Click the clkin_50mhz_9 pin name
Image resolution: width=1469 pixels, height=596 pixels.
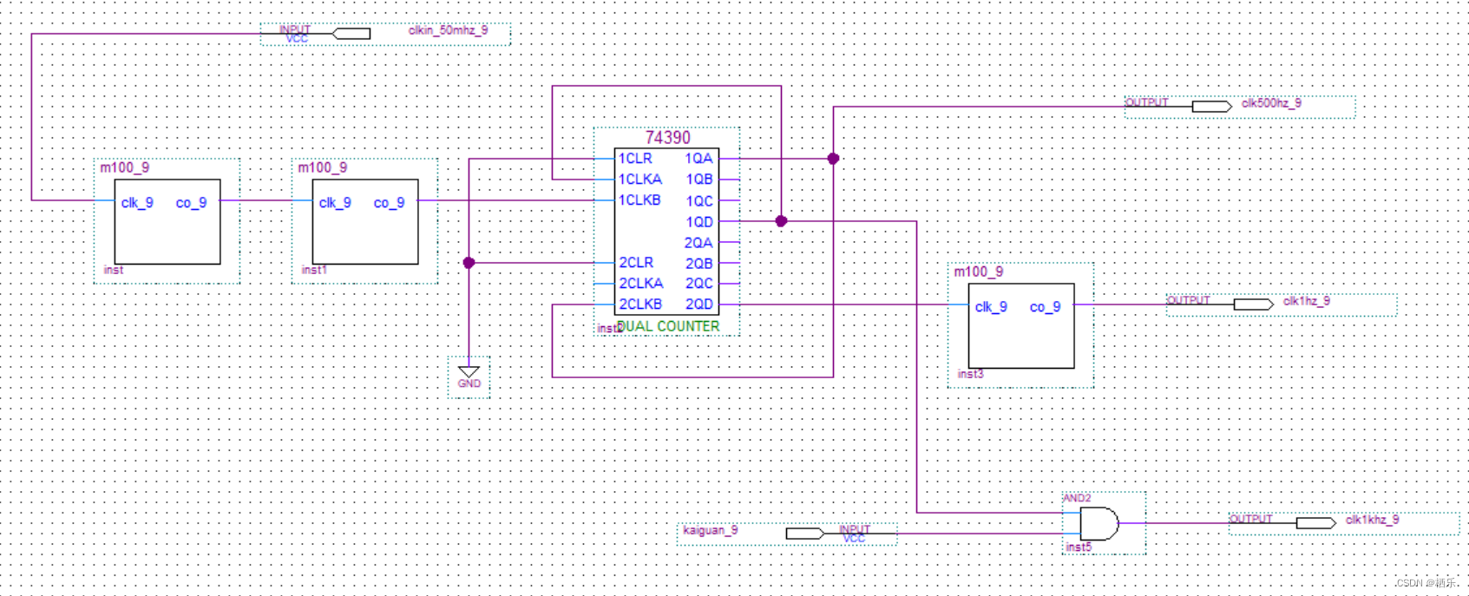pos(448,30)
